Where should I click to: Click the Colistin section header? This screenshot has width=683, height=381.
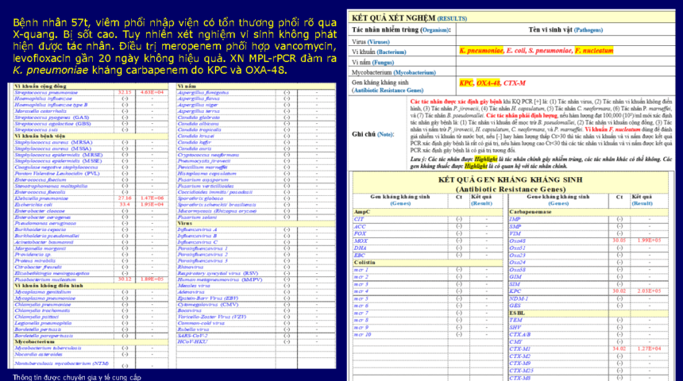pos(365,262)
